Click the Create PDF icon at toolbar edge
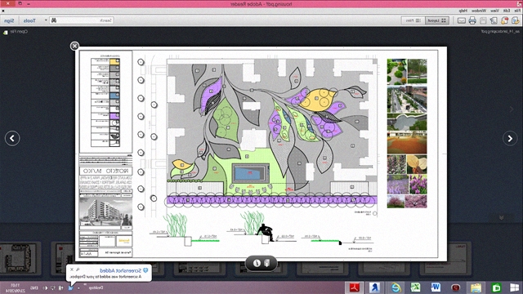Image resolution: width=523 pixels, height=294 pixels. click(516, 20)
